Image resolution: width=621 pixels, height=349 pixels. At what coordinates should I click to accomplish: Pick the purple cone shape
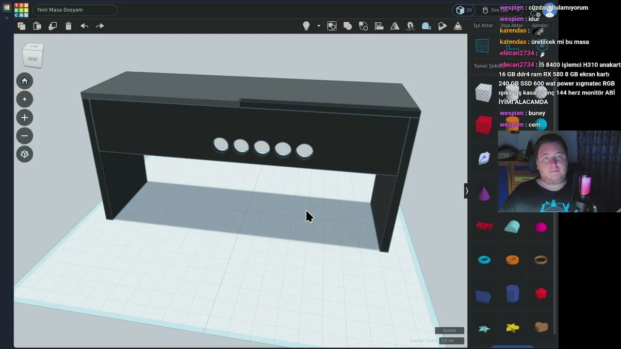click(484, 193)
